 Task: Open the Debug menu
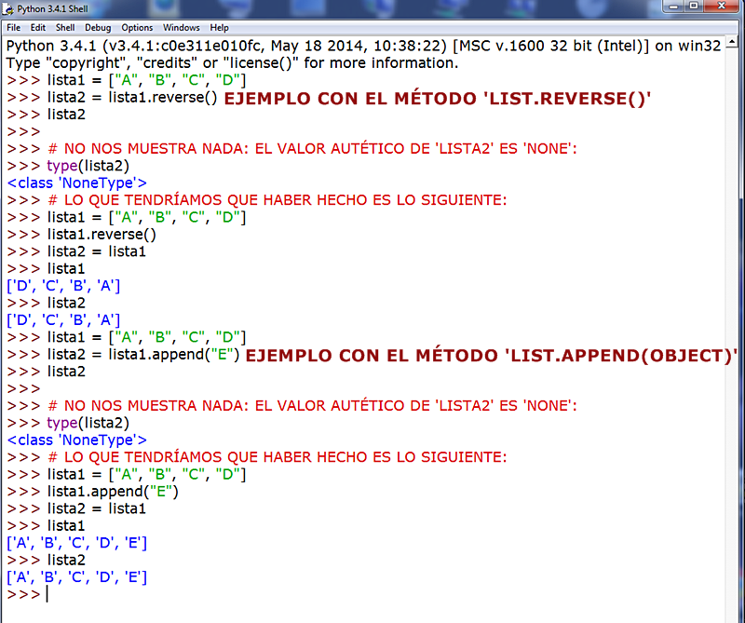[x=97, y=27]
